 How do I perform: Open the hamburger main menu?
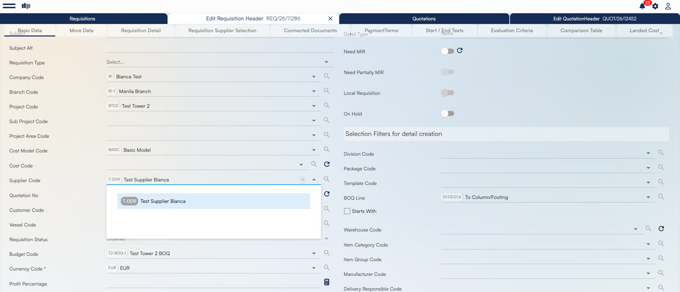pos(9,6)
